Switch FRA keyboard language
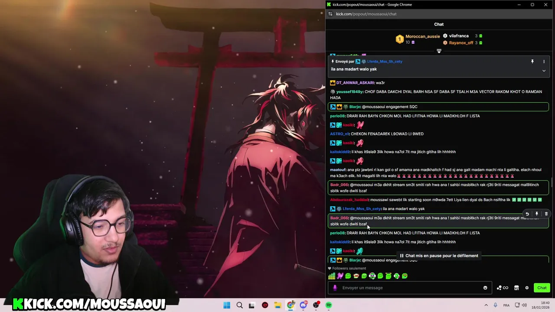The width and height of the screenshot is (555, 312). [506, 305]
